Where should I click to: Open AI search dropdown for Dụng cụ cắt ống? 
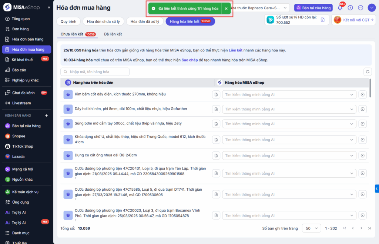pos(289,156)
